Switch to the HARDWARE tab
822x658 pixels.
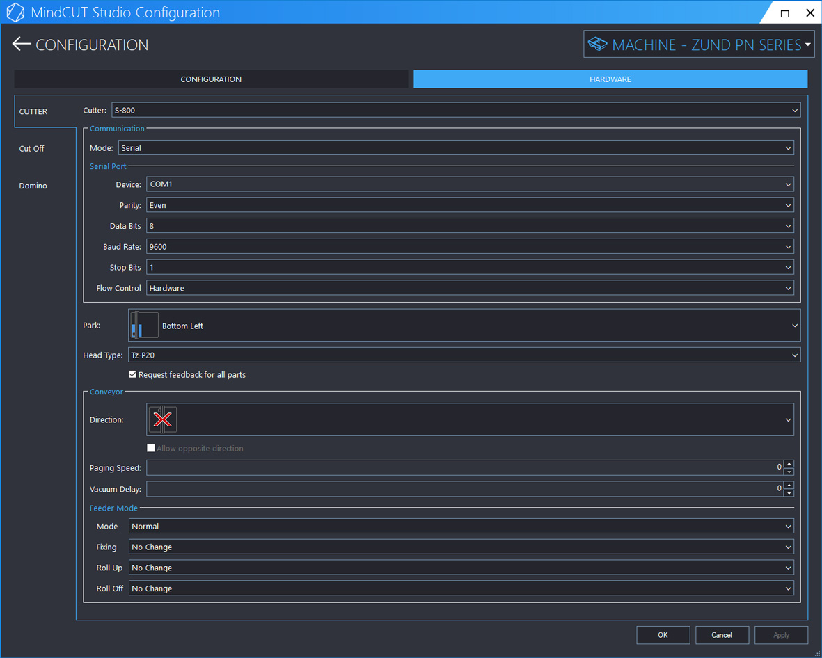coord(610,79)
